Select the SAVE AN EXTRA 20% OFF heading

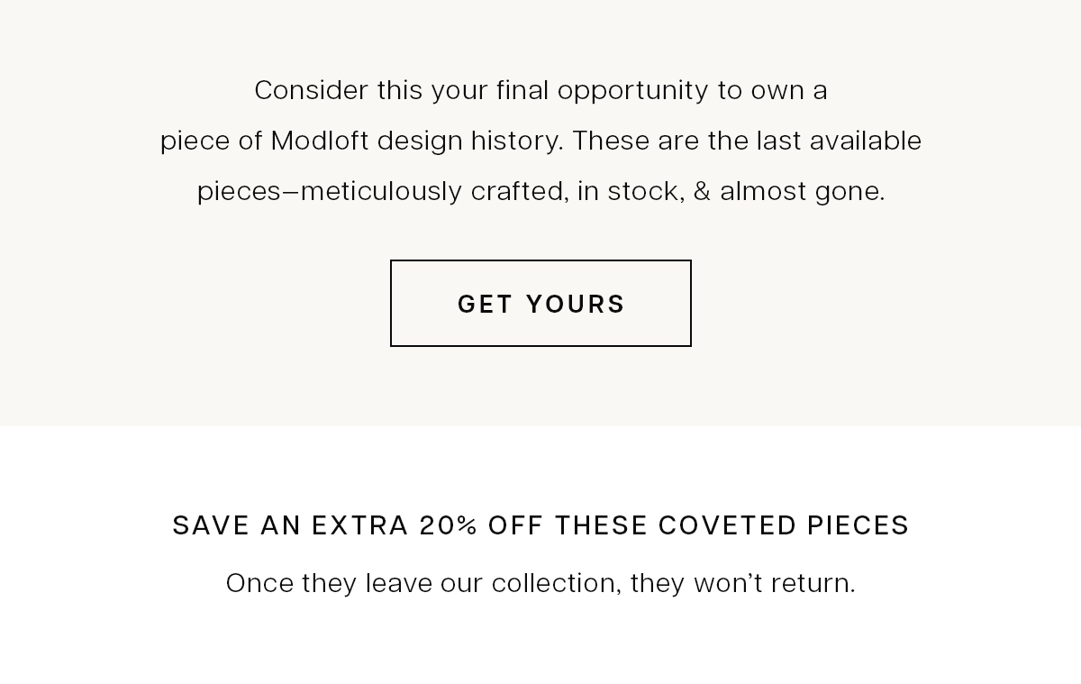(x=540, y=525)
